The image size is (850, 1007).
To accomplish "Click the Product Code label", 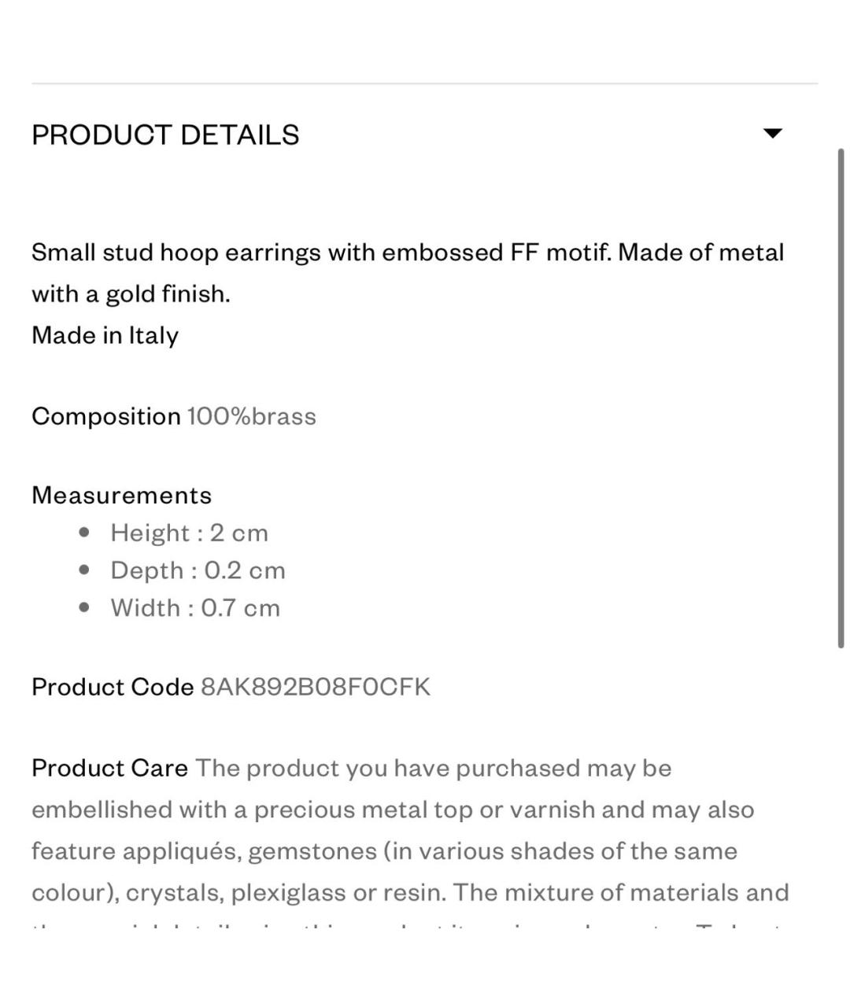I will (113, 687).
